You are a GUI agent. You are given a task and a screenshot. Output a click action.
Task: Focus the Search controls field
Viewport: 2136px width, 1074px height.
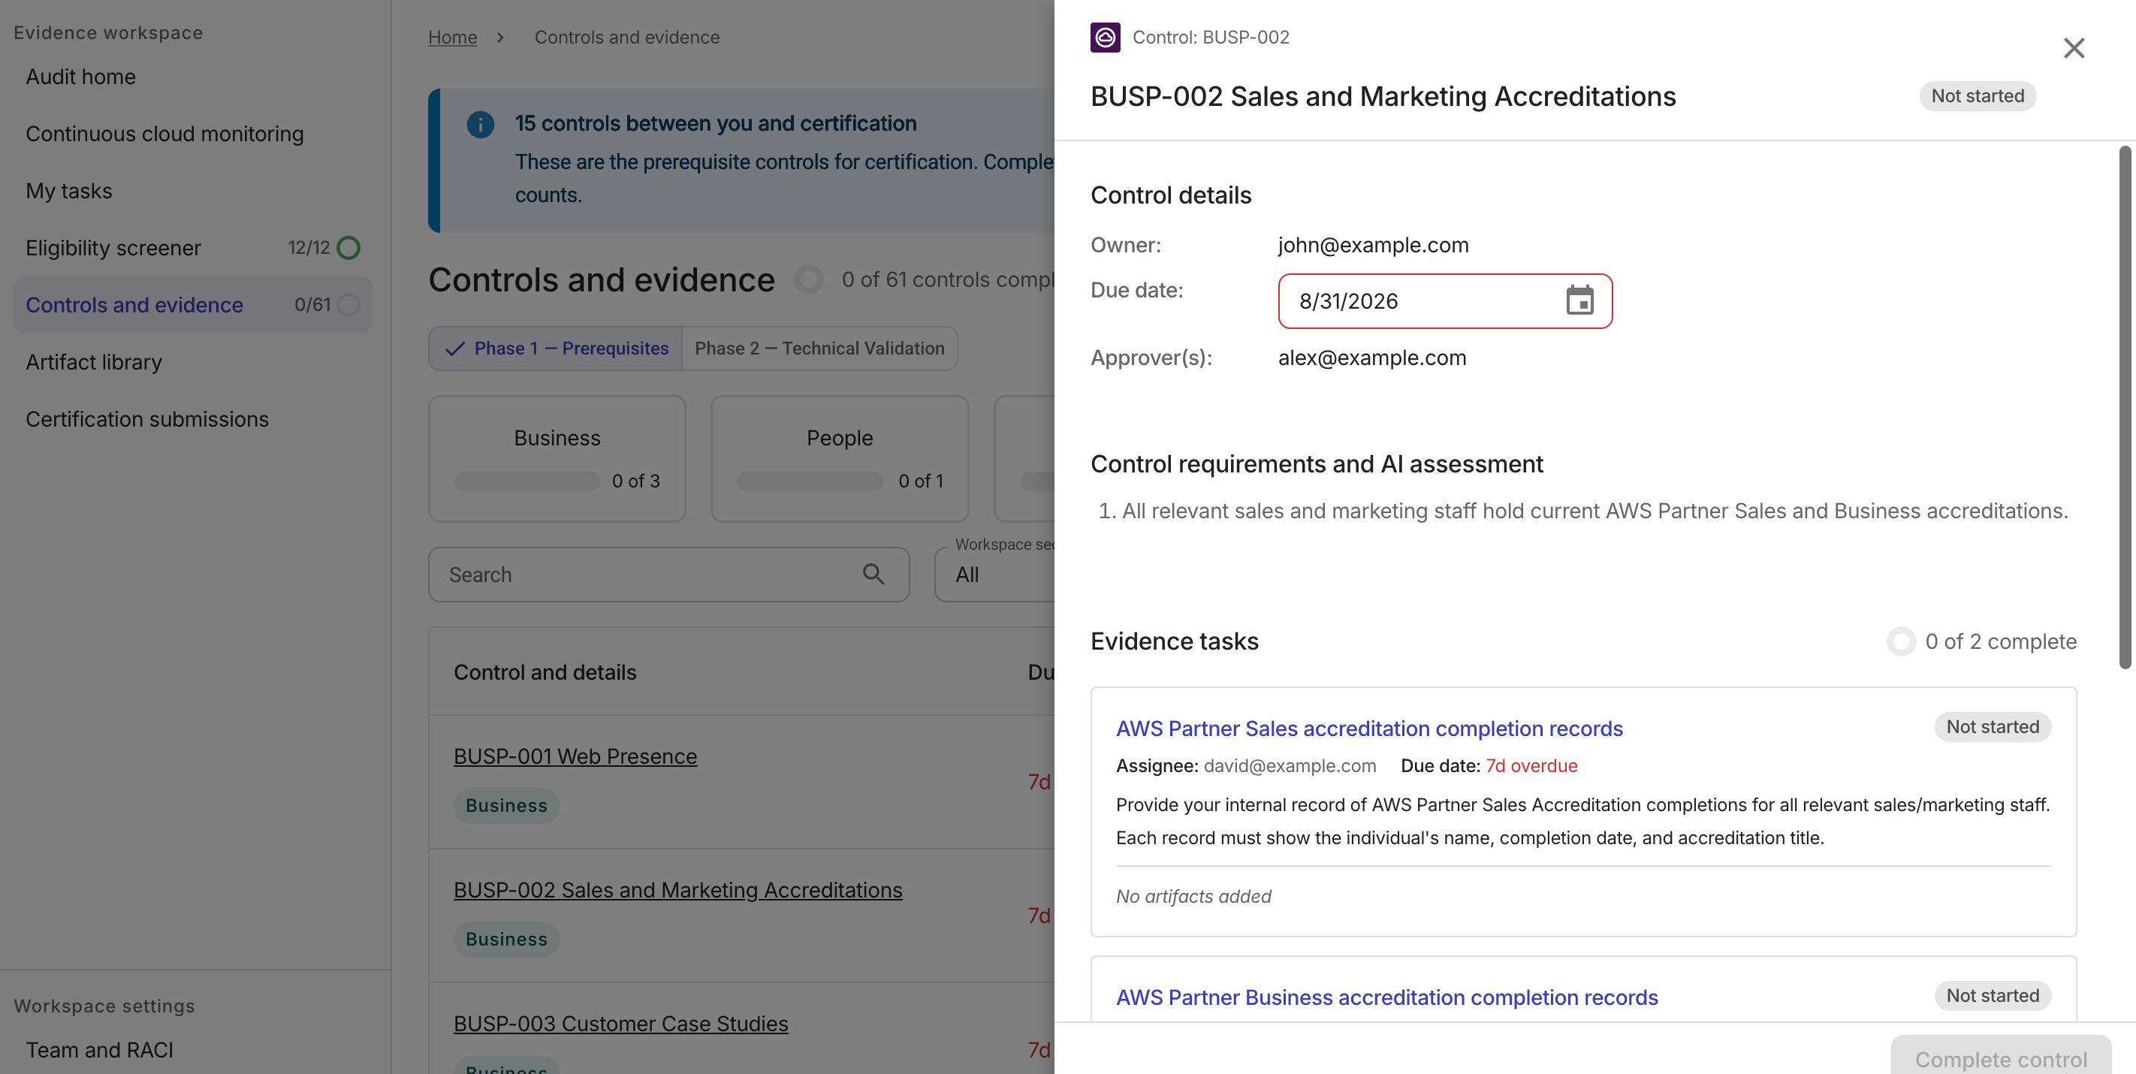(668, 574)
